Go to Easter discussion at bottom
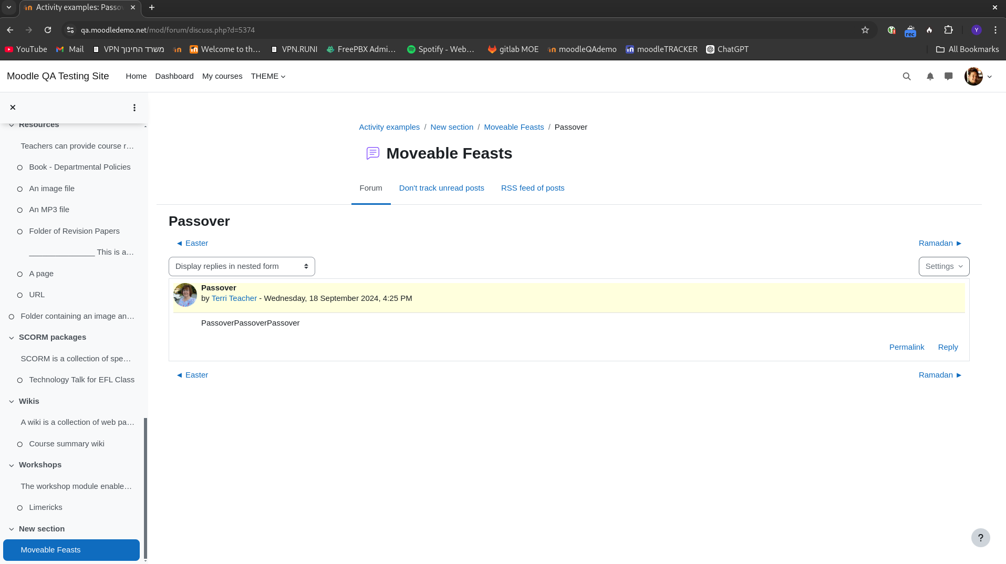This screenshot has width=1006, height=564. click(x=192, y=375)
